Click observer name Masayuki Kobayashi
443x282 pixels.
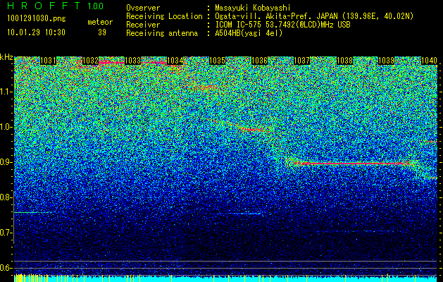click(x=253, y=8)
